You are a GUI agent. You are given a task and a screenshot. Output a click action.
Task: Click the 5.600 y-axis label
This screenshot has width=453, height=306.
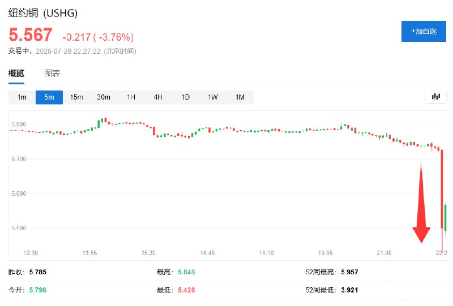coord(19,193)
